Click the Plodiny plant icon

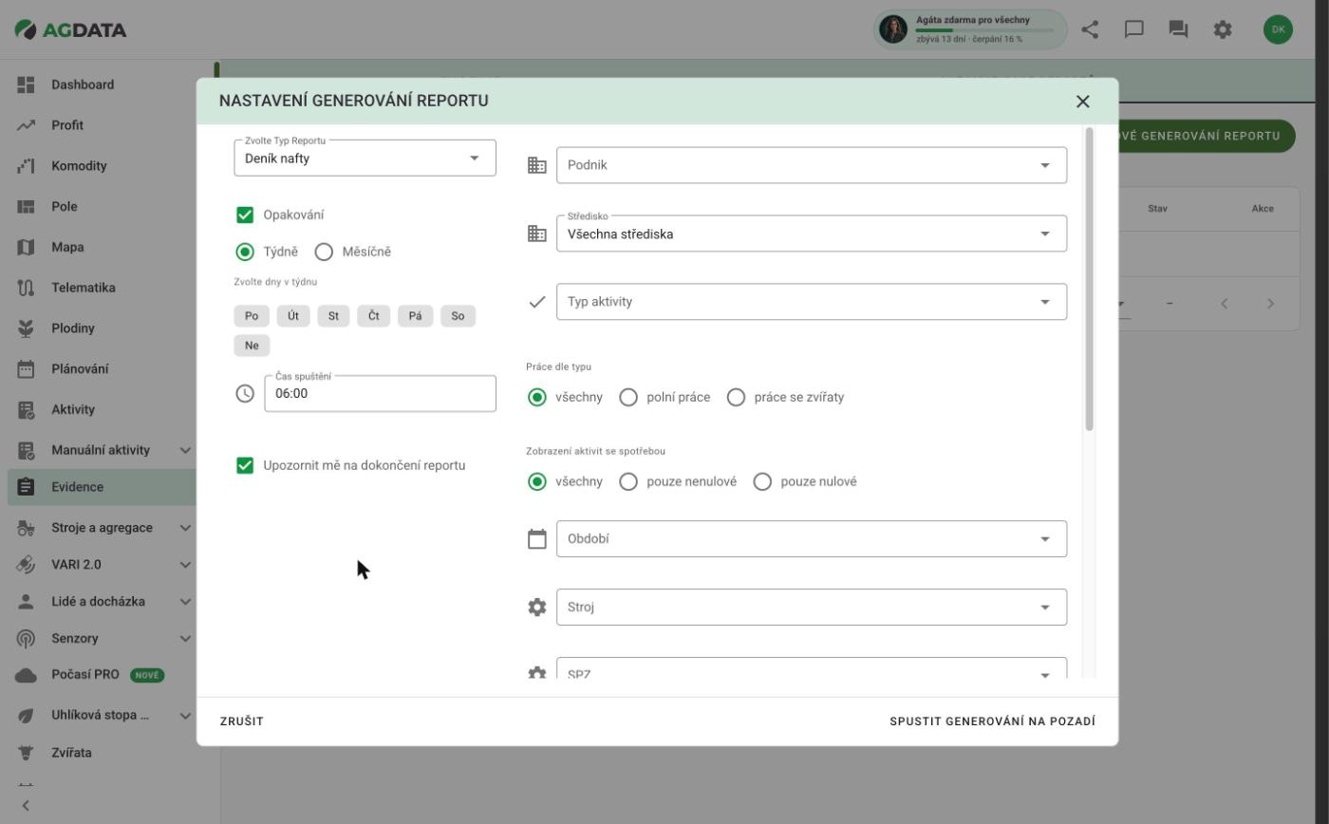pos(26,328)
